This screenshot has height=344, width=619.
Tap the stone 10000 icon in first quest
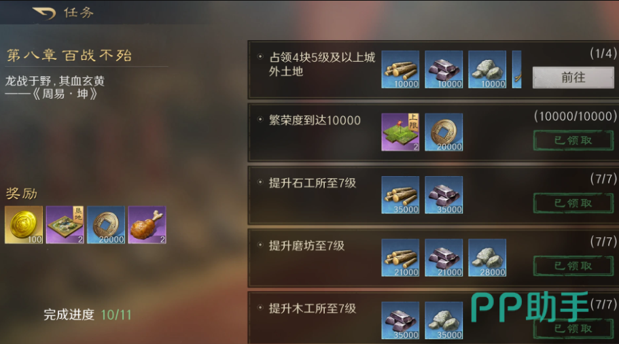(x=487, y=69)
